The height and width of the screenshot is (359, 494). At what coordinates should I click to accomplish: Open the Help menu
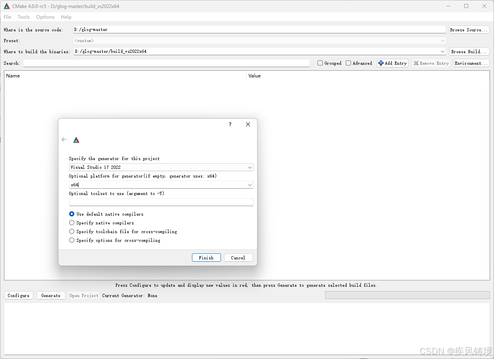[66, 17]
